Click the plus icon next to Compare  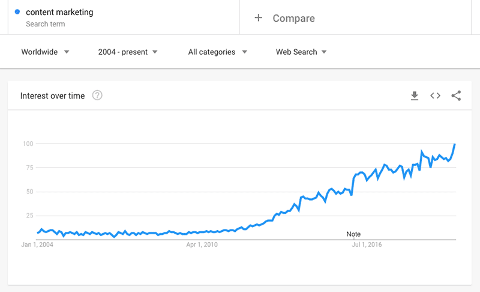[x=259, y=18]
